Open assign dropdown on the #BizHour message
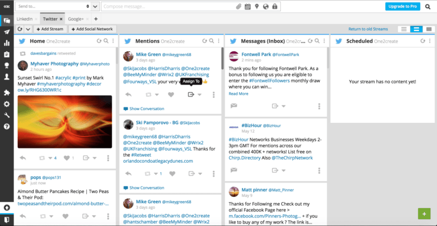The height and width of the screenshot is (226, 437). (283, 170)
